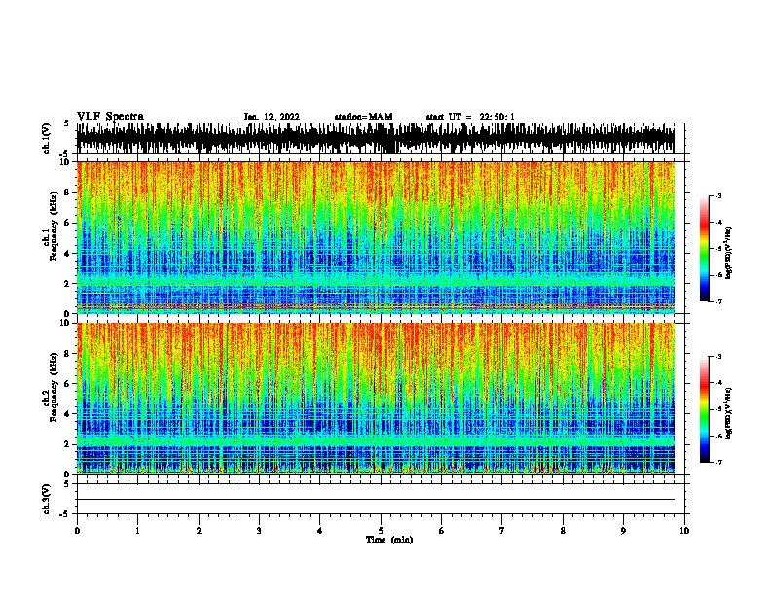This screenshot has width=771, height=595.
Task: Click the "-7" label on ch.2 color bar
Action: point(717,462)
